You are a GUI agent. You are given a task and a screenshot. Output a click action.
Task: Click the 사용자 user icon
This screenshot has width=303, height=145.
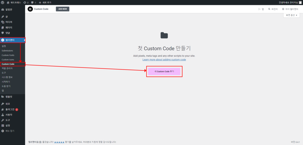(x=3, y=115)
